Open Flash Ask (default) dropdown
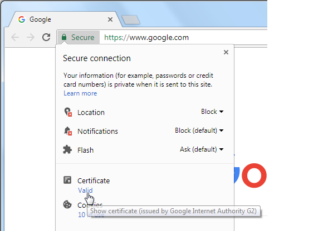323x231 pixels. point(202,149)
